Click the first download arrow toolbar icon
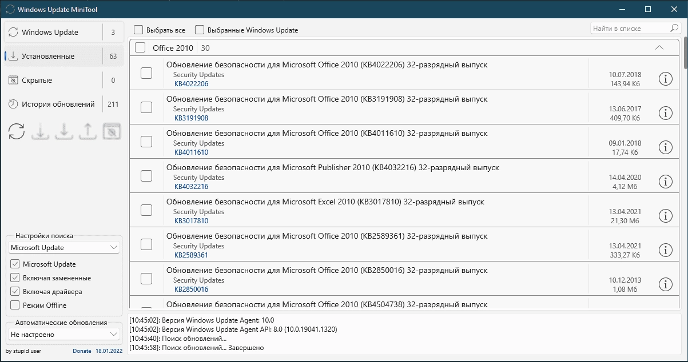The height and width of the screenshot is (362, 688). point(40,131)
